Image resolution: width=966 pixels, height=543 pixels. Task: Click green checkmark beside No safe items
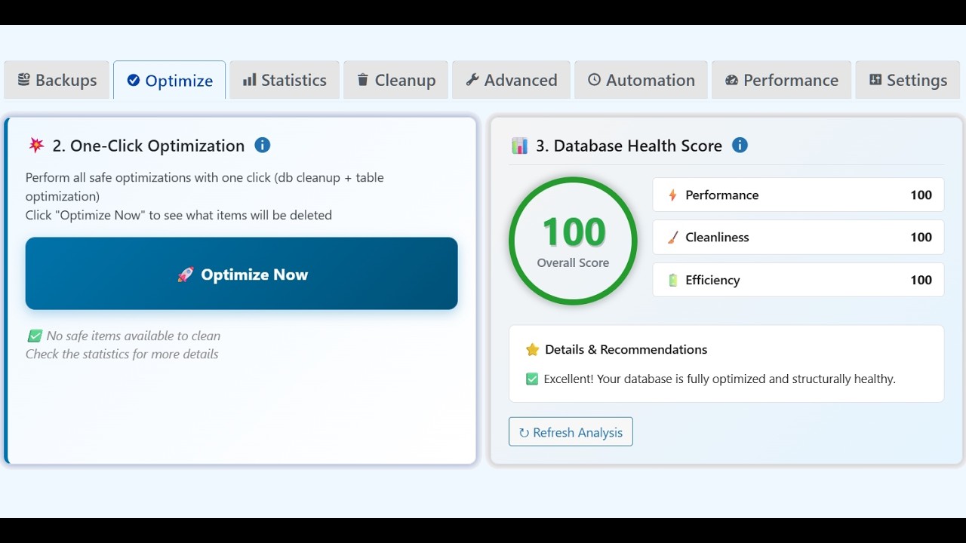[35, 336]
